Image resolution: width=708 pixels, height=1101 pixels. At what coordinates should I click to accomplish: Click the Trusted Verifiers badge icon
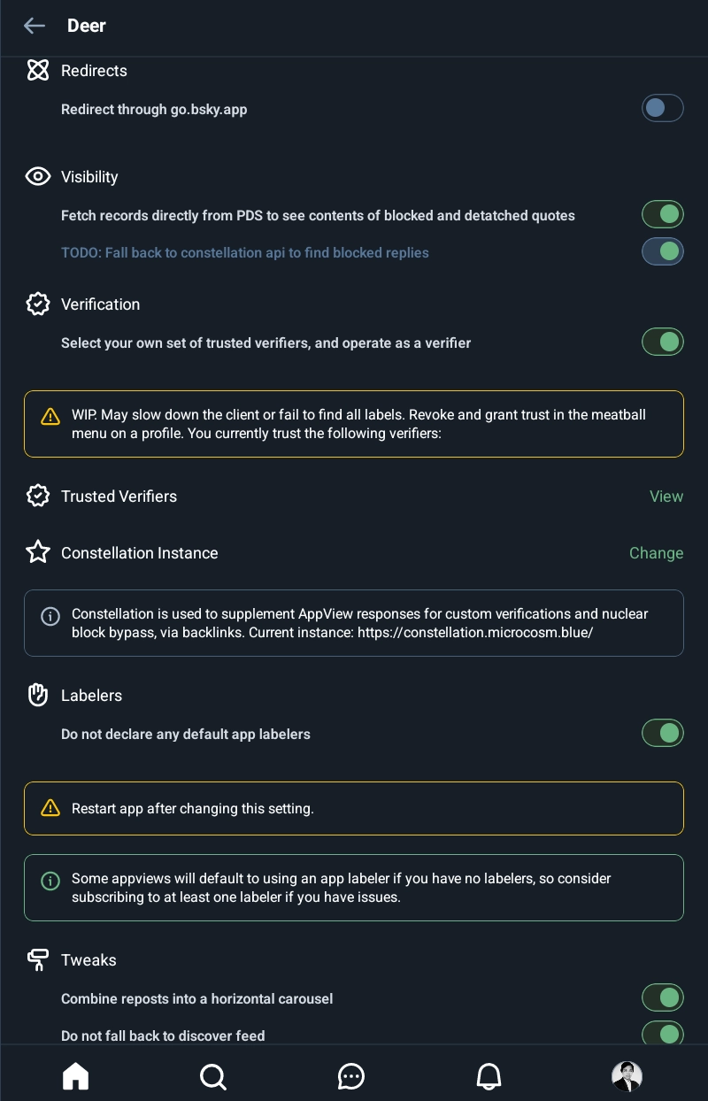pos(37,497)
